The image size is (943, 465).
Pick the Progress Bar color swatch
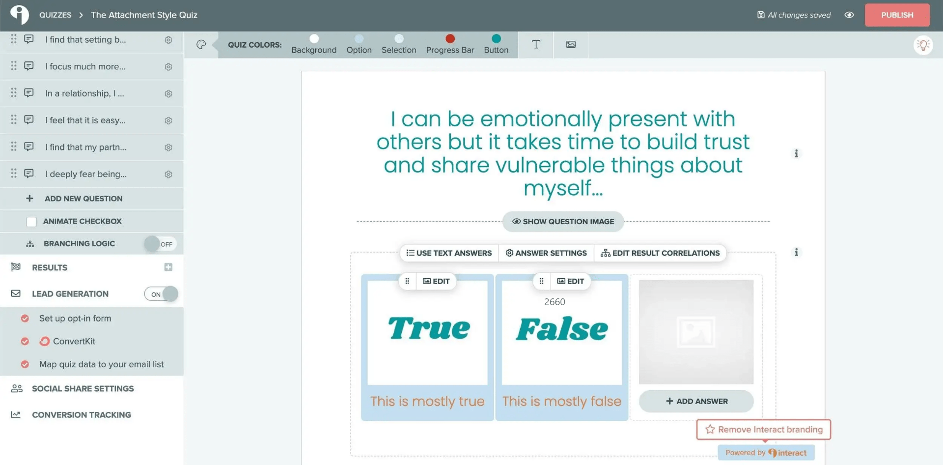point(450,39)
